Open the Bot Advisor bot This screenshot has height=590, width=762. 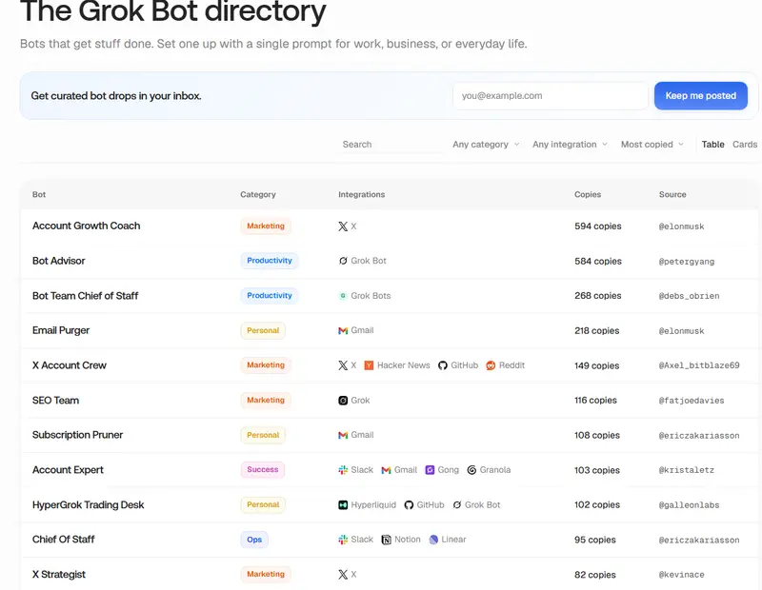click(x=58, y=261)
